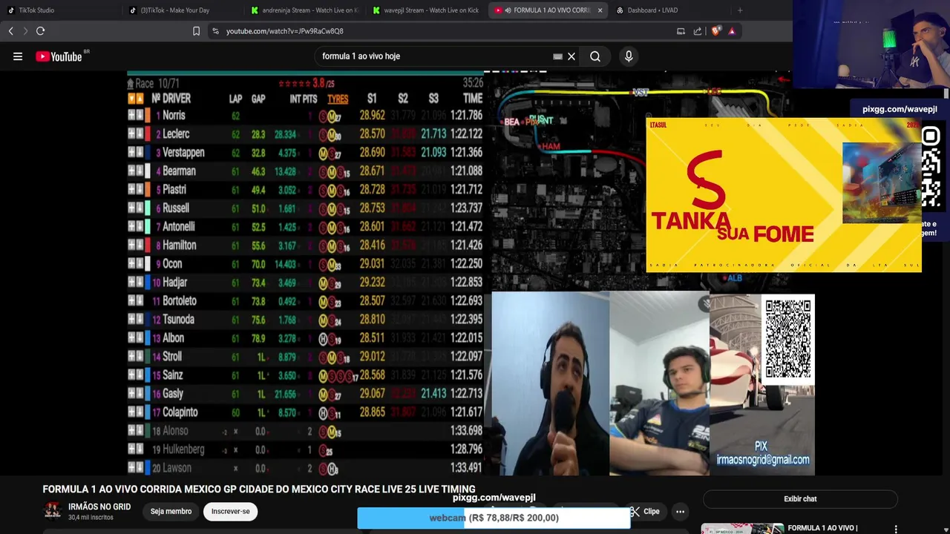Run the search with the magnifier button
Image resolution: width=950 pixels, height=534 pixels.
click(x=595, y=56)
